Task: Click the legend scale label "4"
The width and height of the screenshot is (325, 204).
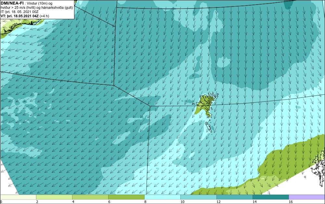Action: (x=73, y=202)
